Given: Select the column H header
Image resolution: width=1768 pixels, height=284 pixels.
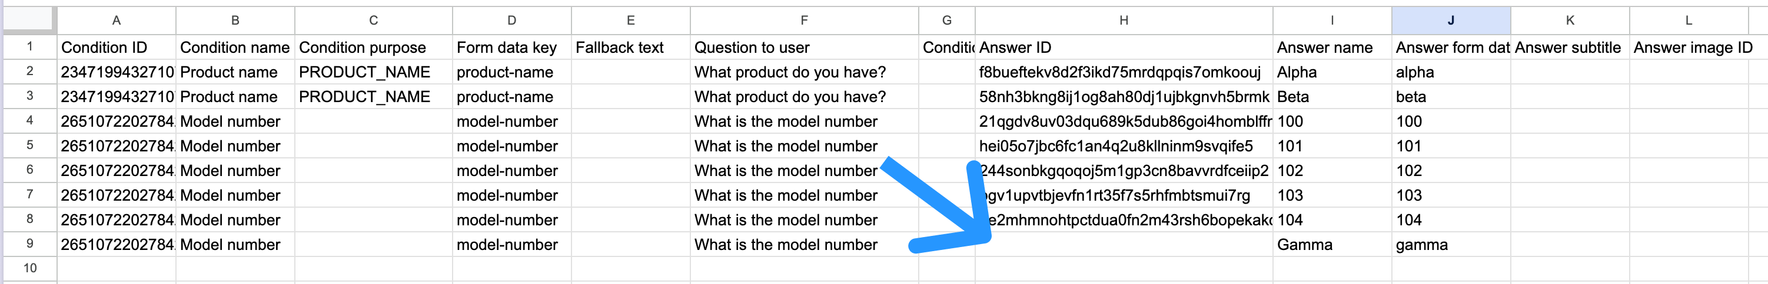Looking at the screenshot, I should coord(1123,21).
